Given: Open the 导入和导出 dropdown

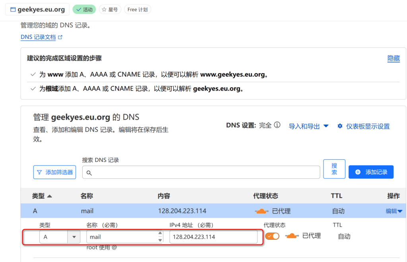Looking at the screenshot, I should pos(308,126).
